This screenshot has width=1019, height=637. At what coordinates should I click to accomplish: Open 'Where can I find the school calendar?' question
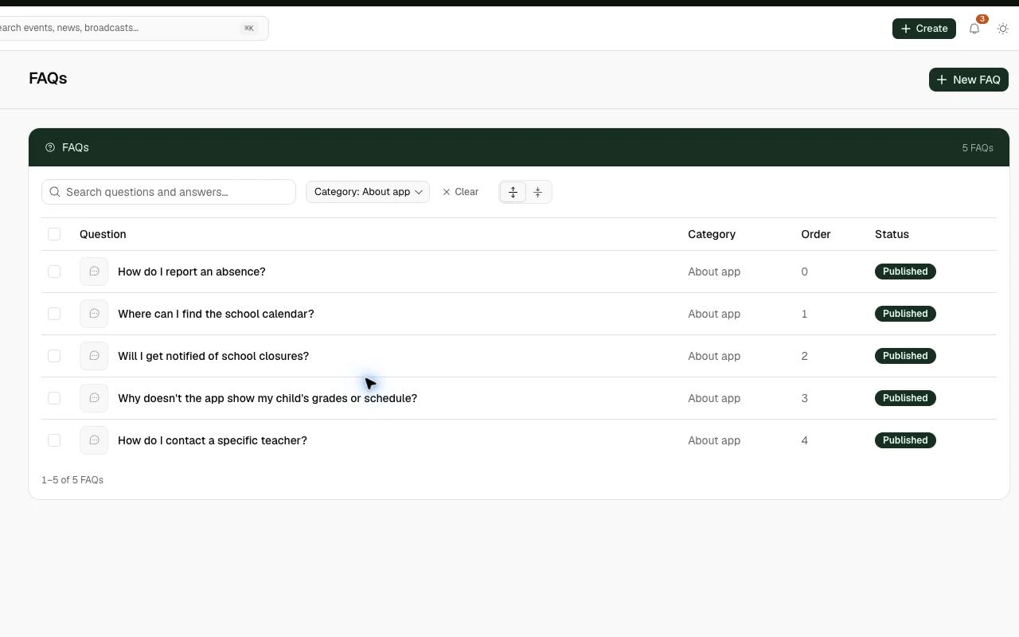click(216, 314)
